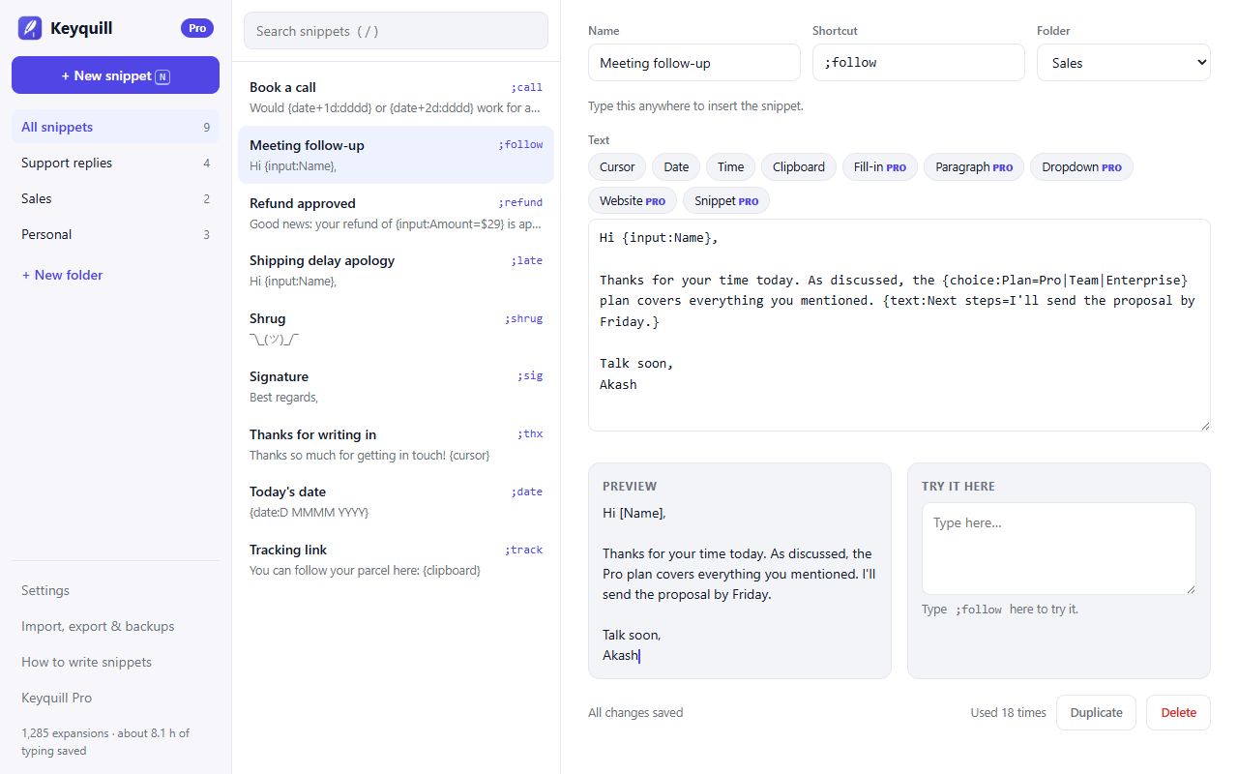The image size is (1238, 774).
Task: Insert a nested Snippet placeholder
Action: (726, 200)
